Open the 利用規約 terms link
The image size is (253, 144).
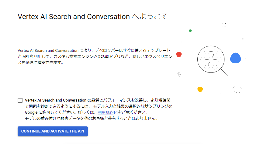106,112
